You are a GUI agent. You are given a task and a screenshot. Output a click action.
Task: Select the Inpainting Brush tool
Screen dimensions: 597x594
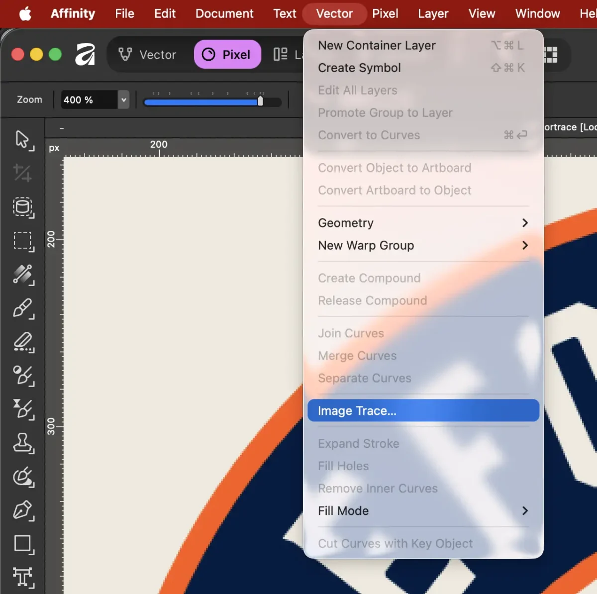(23, 477)
